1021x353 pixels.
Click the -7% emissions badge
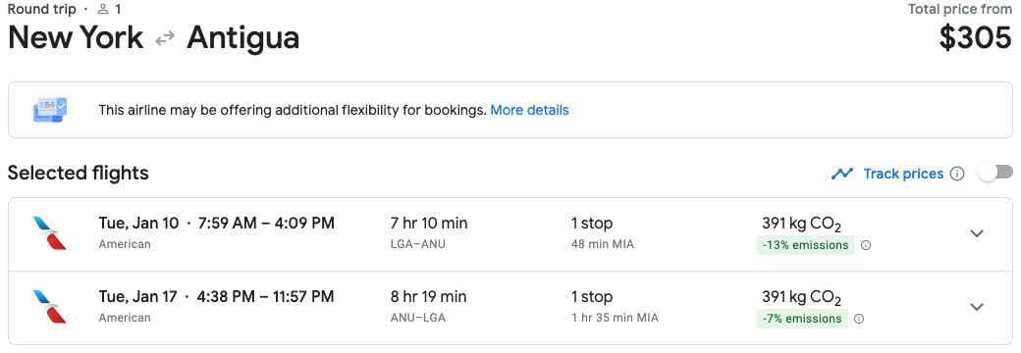pos(802,319)
